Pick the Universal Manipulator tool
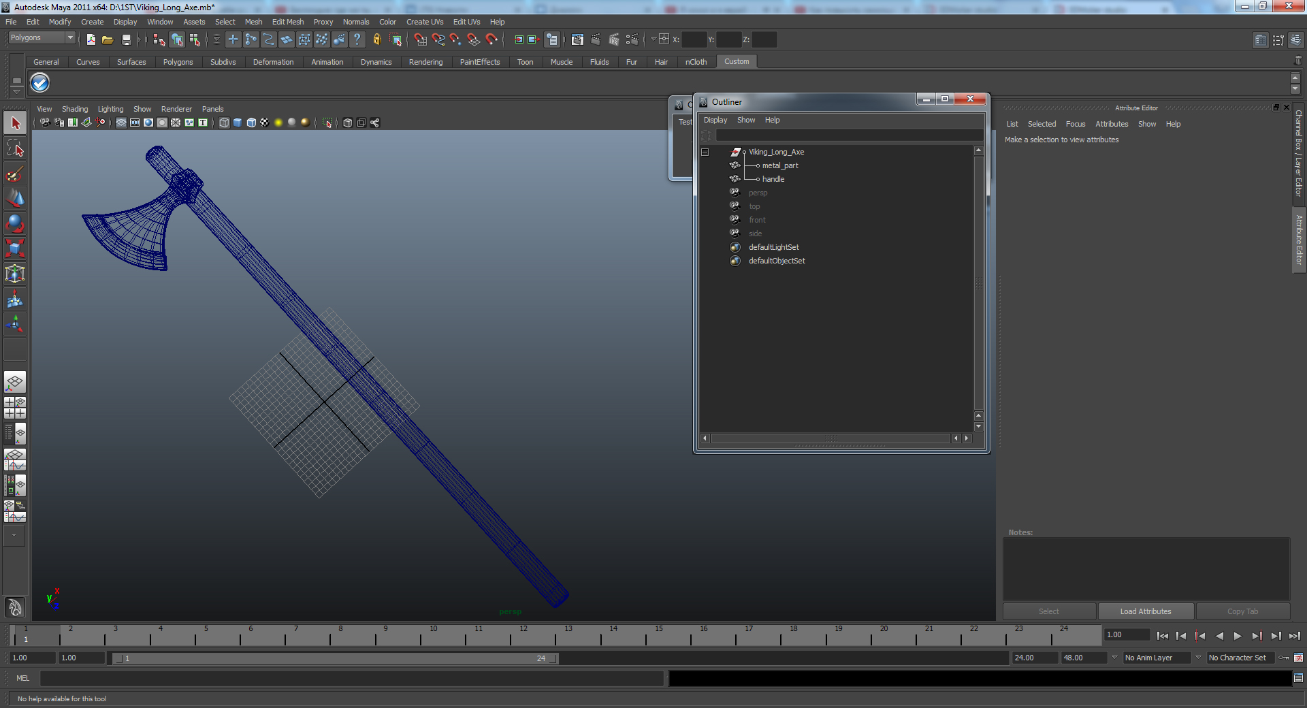The image size is (1307, 708). point(15,274)
